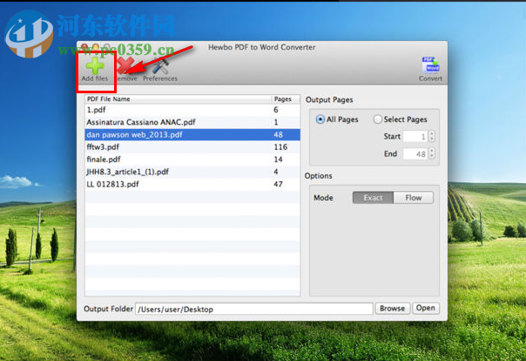Image resolution: width=526 pixels, height=361 pixels.
Task: Click the Hewbo PDF to Word Converter title
Action: (261, 47)
